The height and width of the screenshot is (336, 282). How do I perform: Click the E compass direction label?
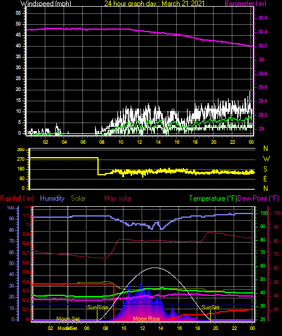point(265,179)
